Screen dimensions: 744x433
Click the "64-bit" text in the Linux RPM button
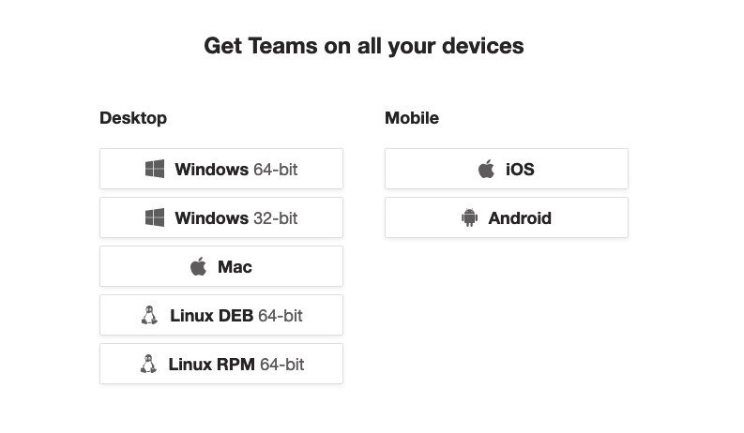click(x=282, y=365)
